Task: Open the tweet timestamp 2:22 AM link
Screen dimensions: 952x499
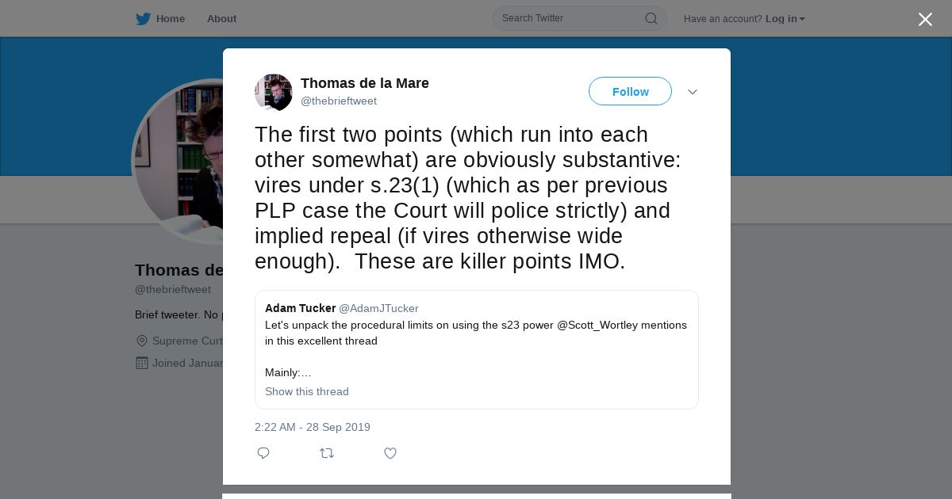Action: coord(313,427)
